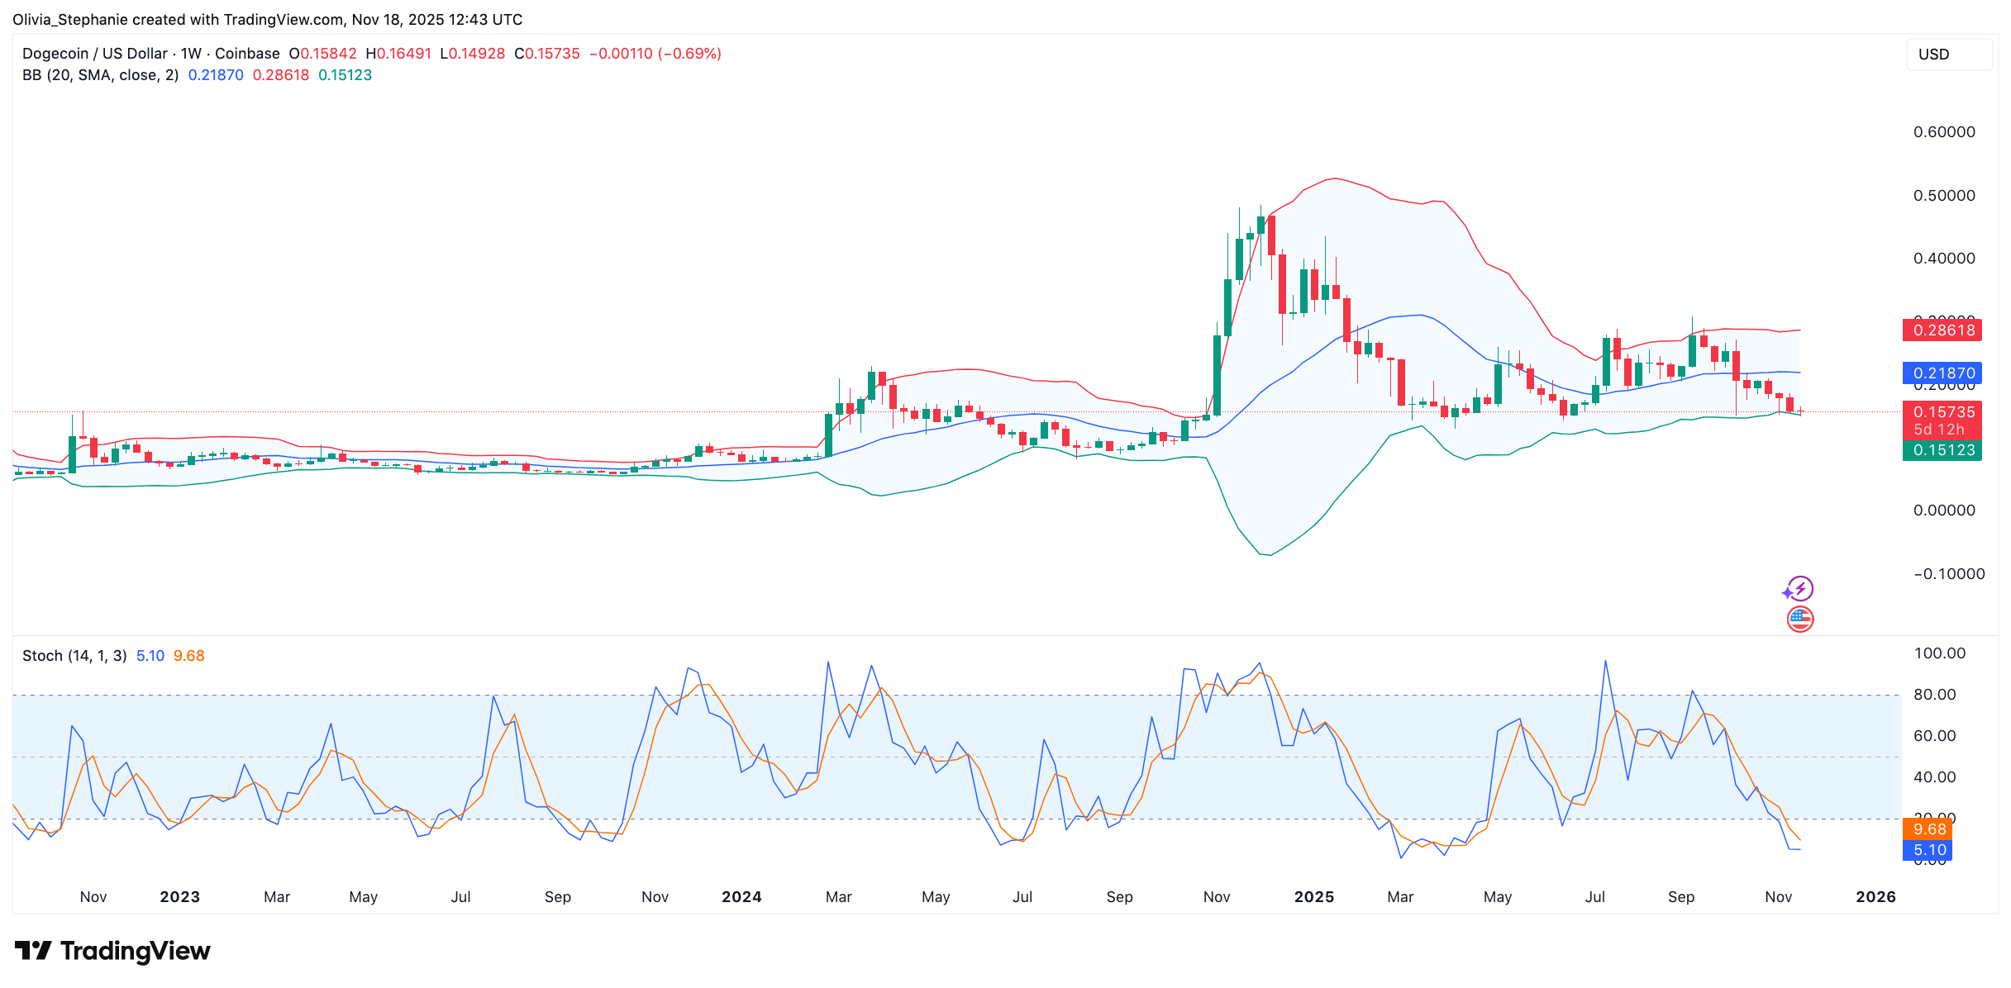This screenshot has width=2011, height=988.
Task: Click the orange Stoch value 9.68
Action: 188,655
